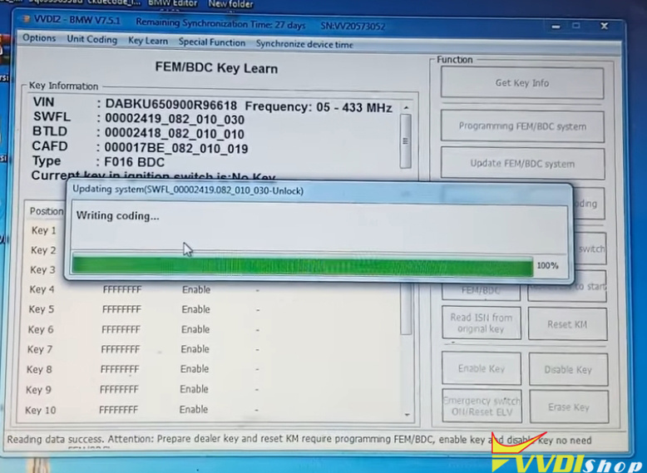
Task: Click the Writing coding... status text
Action: point(117,215)
